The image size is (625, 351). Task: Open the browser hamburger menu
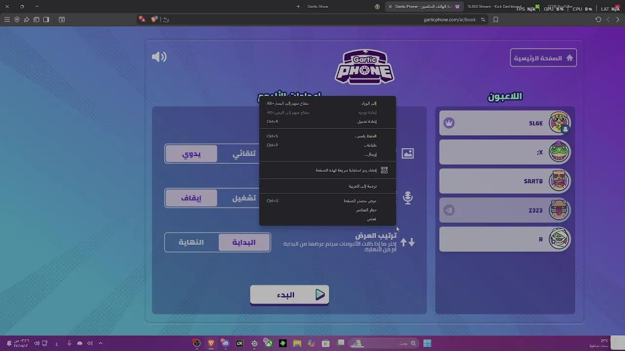coord(7,19)
